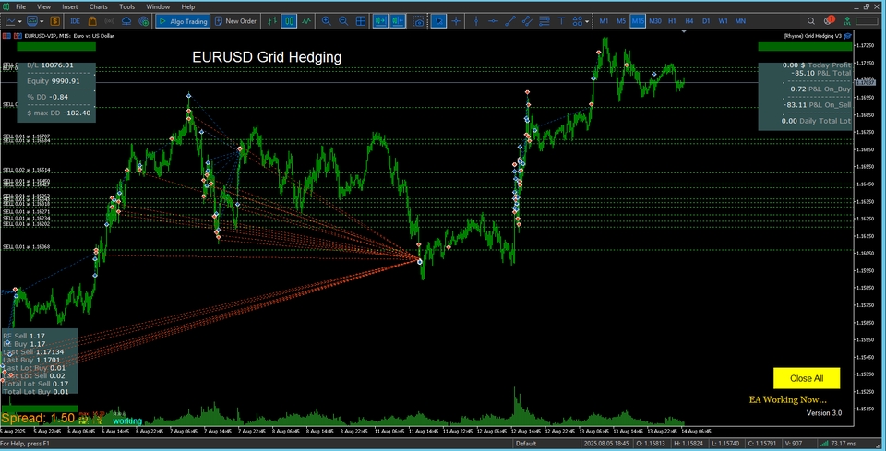Select the trendline drawing tool
The width and height of the screenshot is (886, 451).
click(x=510, y=21)
